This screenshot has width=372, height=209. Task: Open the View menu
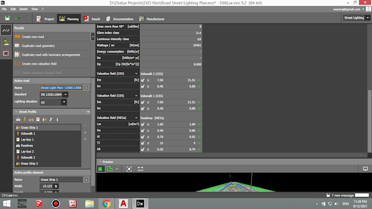(x=34, y=9)
